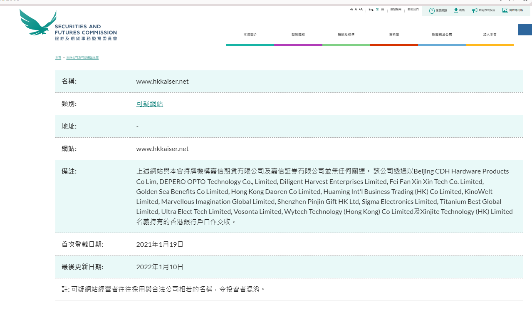Open the 加入本會 menu item
The image size is (532, 310).
pos(490,35)
